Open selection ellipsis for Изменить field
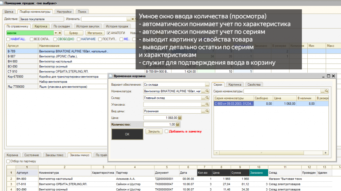Viewport: 341px width, 191px height. click(x=129, y=19)
